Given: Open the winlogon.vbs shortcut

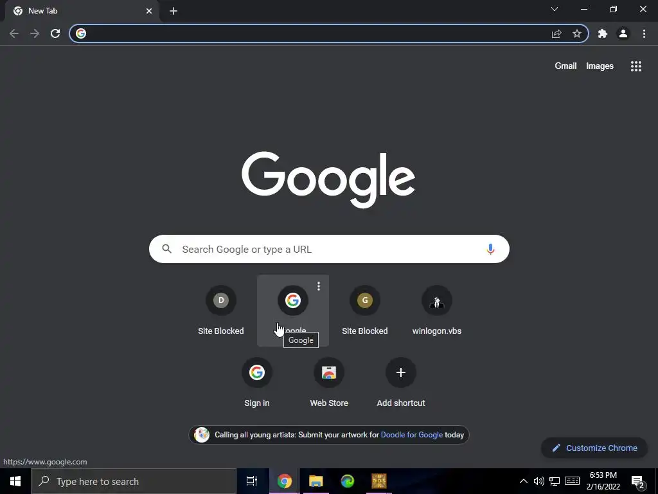Looking at the screenshot, I should pos(437,311).
